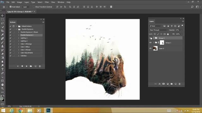Select the Color Adjustments action
Screen dimensions: 202x113
click(27, 53)
